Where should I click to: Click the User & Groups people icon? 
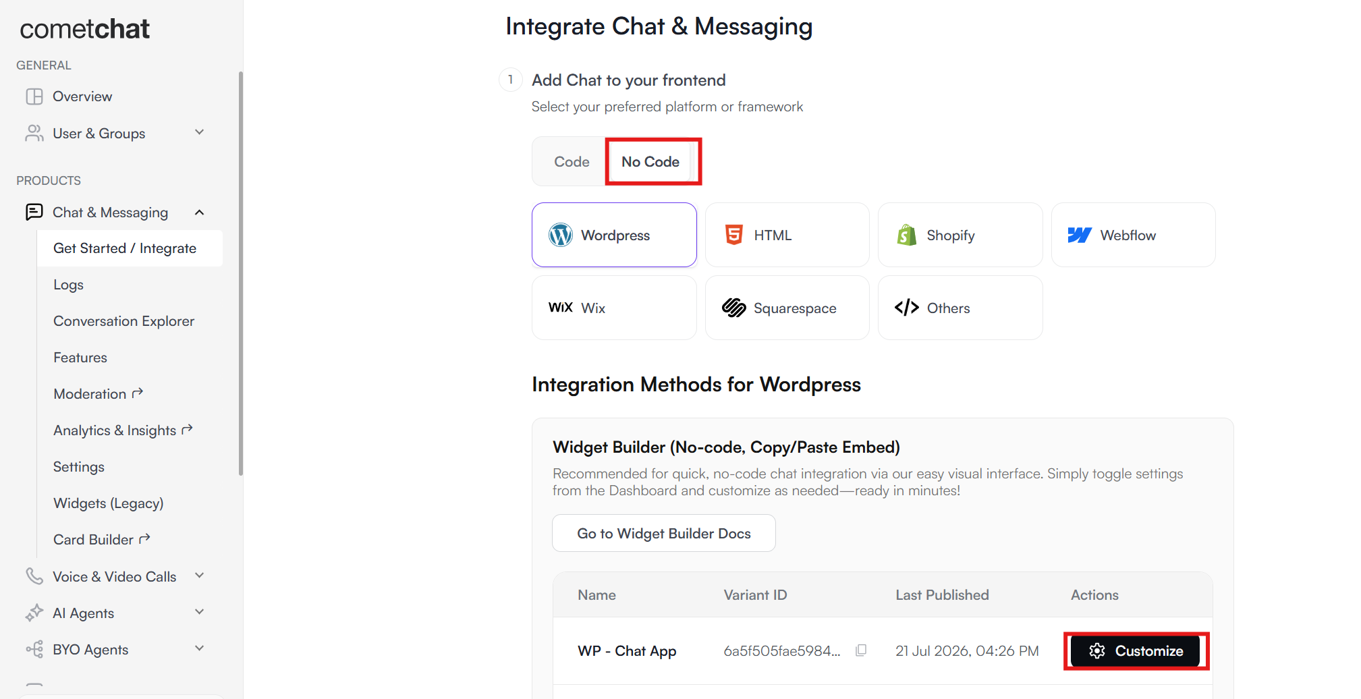coord(34,133)
